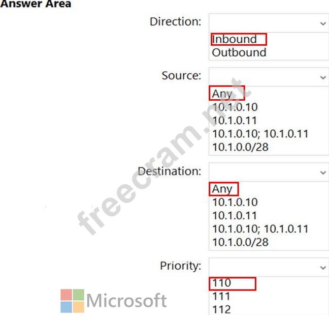The width and height of the screenshot is (329, 315).
Task: Select 10.1.0.10; 10.1.0.11 in Source list
Action: click(260, 134)
